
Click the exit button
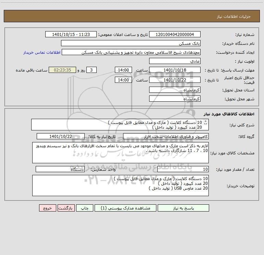tap(47, 208)
